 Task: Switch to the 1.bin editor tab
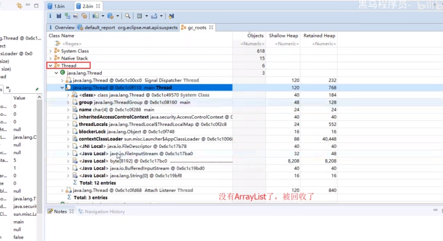point(56,6)
